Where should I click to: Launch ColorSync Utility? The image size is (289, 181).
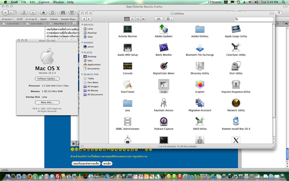pos(236,48)
